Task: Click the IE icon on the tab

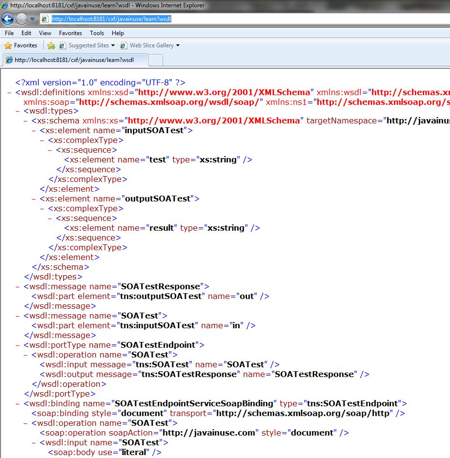Action: [9, 60]
